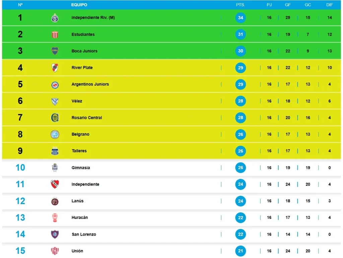Select the Rosario Central crest

click(x=55, y=118)
